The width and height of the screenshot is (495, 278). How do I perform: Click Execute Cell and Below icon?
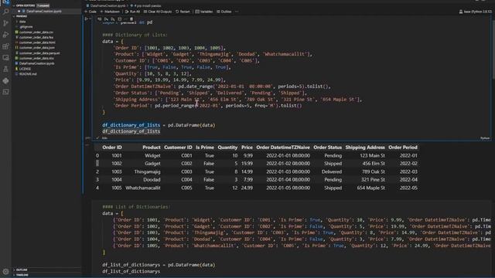point(113,19)
